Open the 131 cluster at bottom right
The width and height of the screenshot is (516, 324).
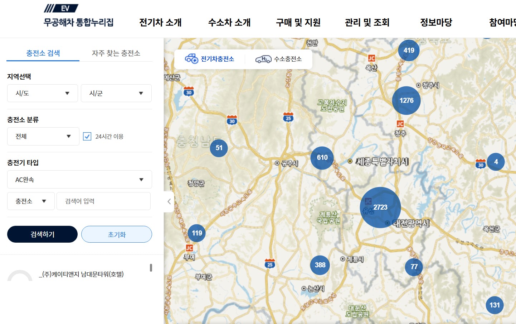(494, 305)
